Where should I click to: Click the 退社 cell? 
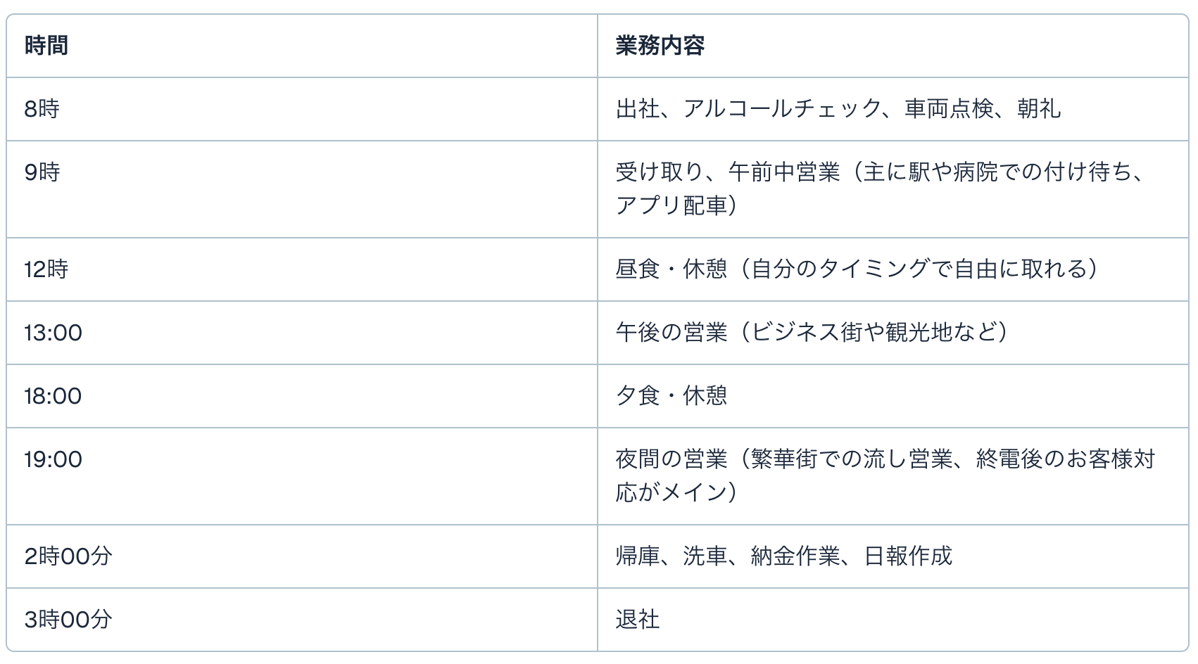(x=637, y=620)
